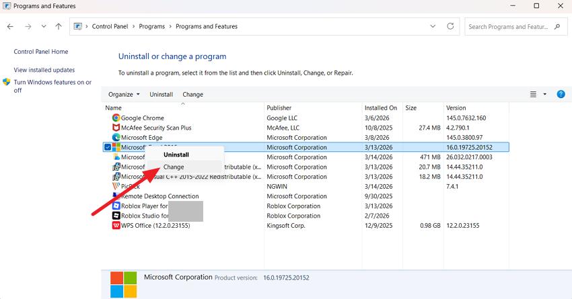Image resolution: width=572 pixels, height=299 pixels.
Task: Click Microsoft Edge program name
Action: (141, 138)
